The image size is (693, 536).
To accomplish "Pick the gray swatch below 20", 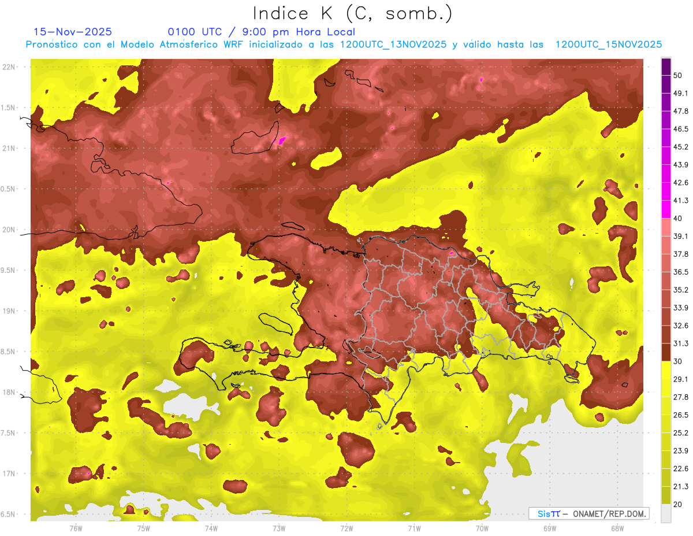I will [x=666, y=513].
